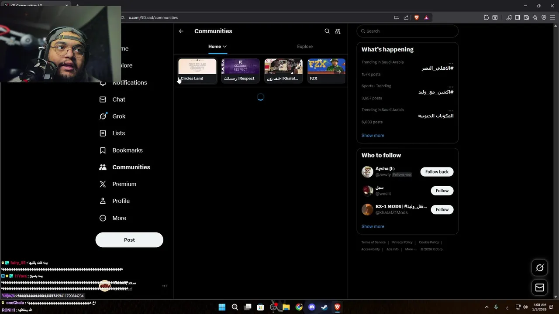Viewport: 559px width, 314px height.
Task: Open more options for المكونات الجنوبيه trend
Action: click(x=451, y=111)
